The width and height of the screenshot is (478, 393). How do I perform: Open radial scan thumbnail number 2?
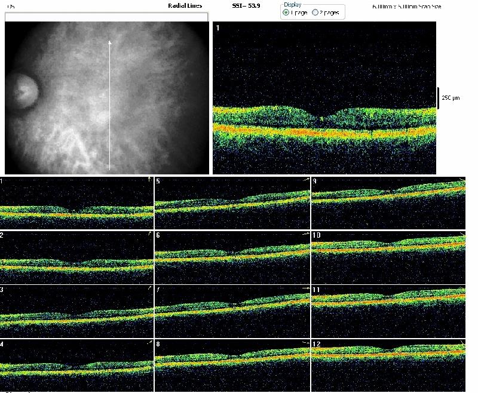76,257
